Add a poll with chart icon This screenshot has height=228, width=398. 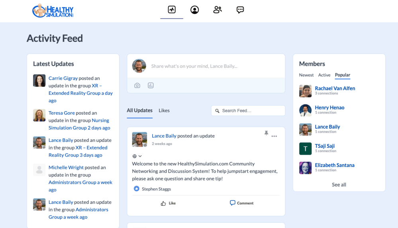[151, 85]
